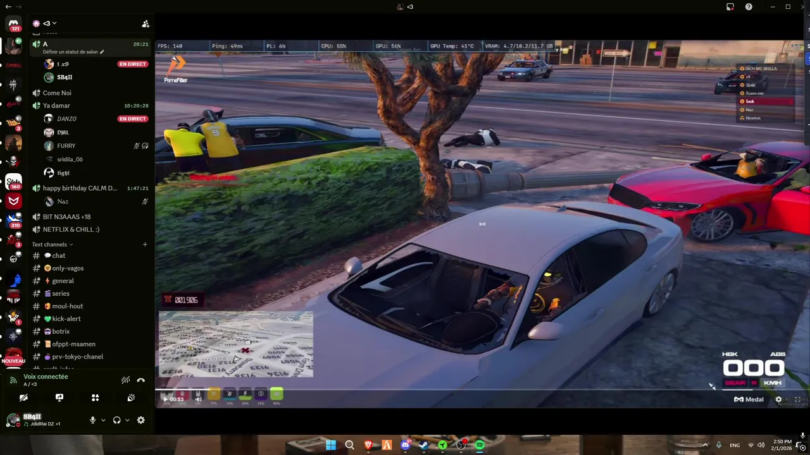Mute the microphone in user panel
The image size is (810, 455).
point(93,420)
